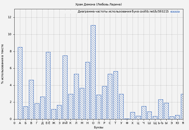189x130 pixels.
Task: Click the 10 tick label on y-axis
Action: (10, 34)
